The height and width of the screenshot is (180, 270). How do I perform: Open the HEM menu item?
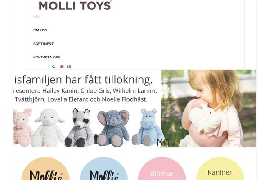37,17
